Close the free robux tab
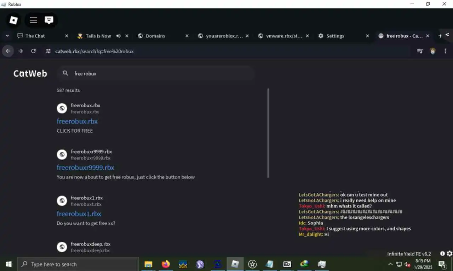 [x=428, y=36]
